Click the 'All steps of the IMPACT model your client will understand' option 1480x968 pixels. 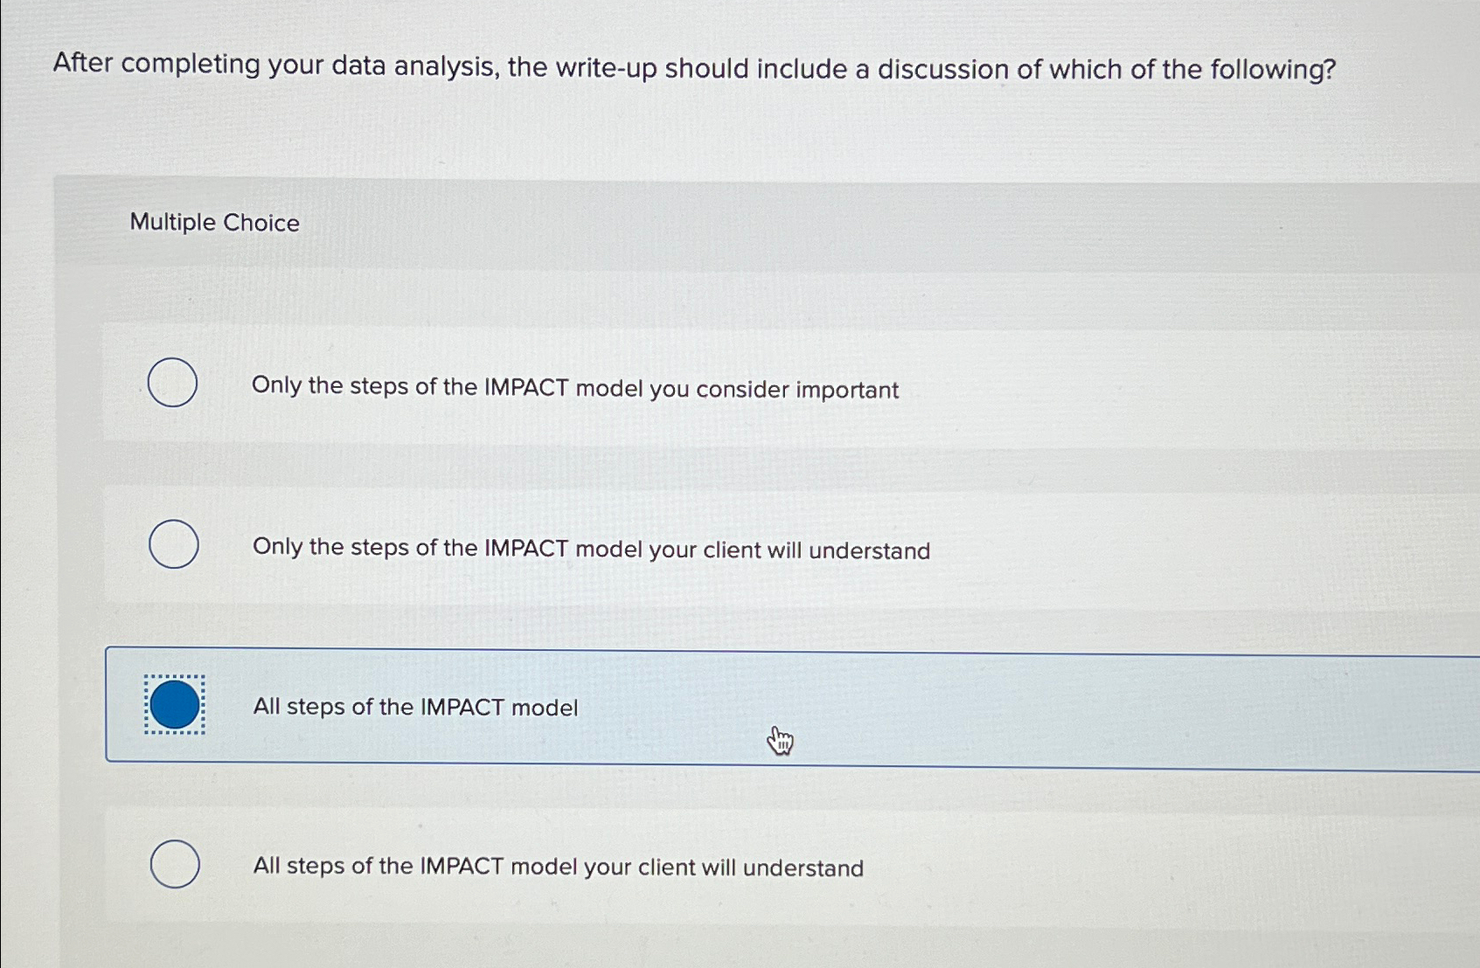click(557, 866)
